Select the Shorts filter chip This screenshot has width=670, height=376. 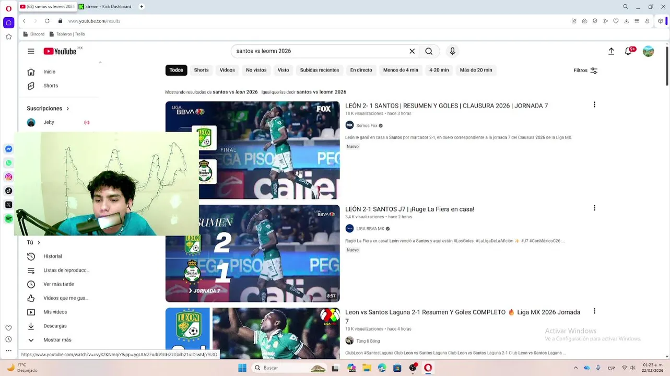[201, 70]
